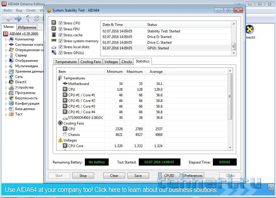Select the DirectX icon in the tree
Image resolution: width=276 pixels, height=198 pixels.
point(11,82)
